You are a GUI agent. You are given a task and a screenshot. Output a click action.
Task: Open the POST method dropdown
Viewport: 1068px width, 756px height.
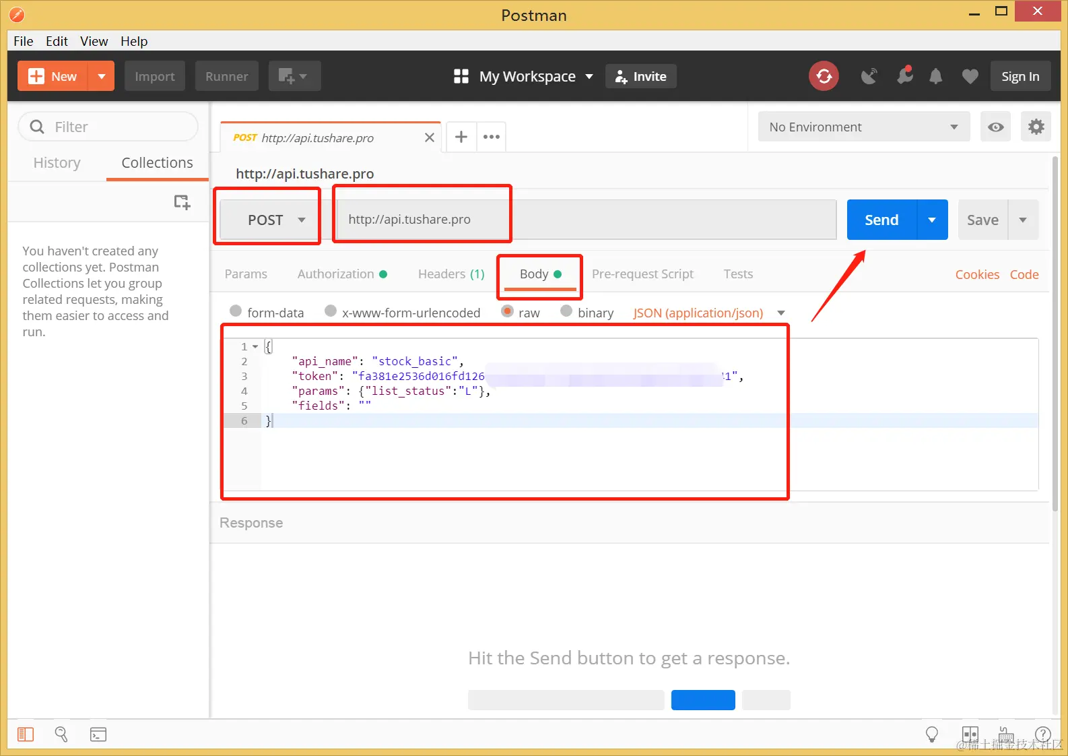click(x=271, y=220)
